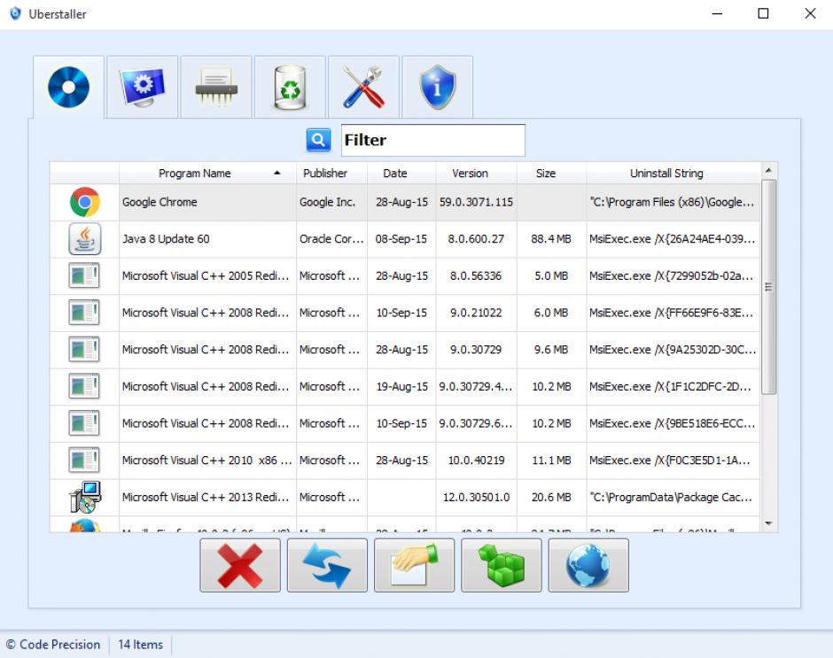The width and height of the screenshot is (833, 658).
Task: Open the installed programs disc tab
Action: [68, 87]
